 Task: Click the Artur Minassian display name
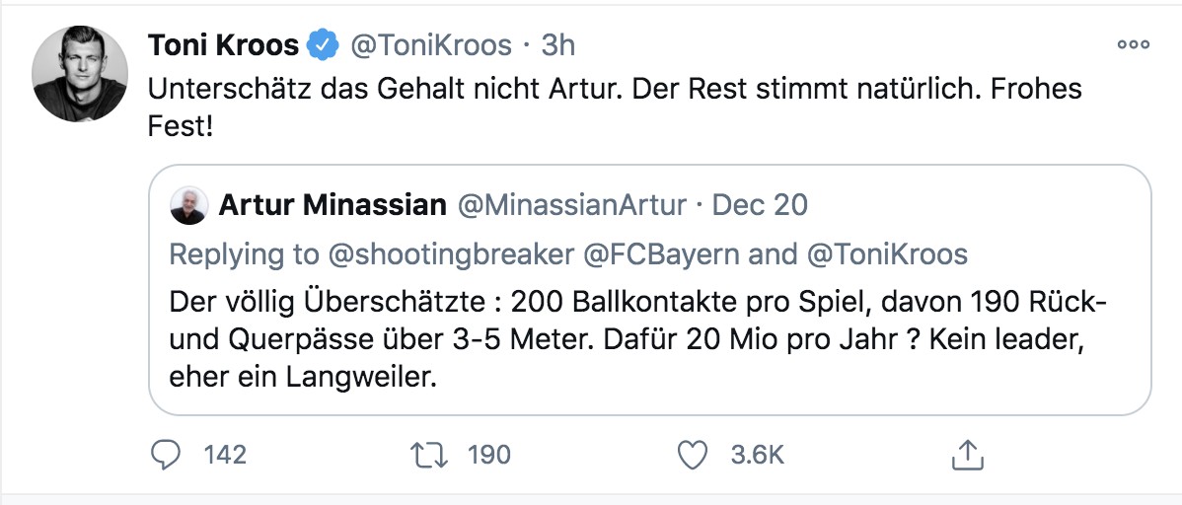point(330,204)
